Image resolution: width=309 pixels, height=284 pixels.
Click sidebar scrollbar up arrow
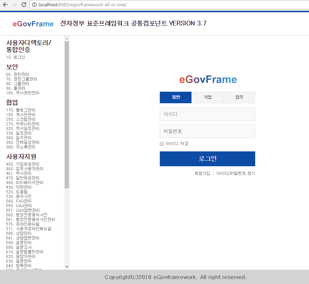(67, 39)
